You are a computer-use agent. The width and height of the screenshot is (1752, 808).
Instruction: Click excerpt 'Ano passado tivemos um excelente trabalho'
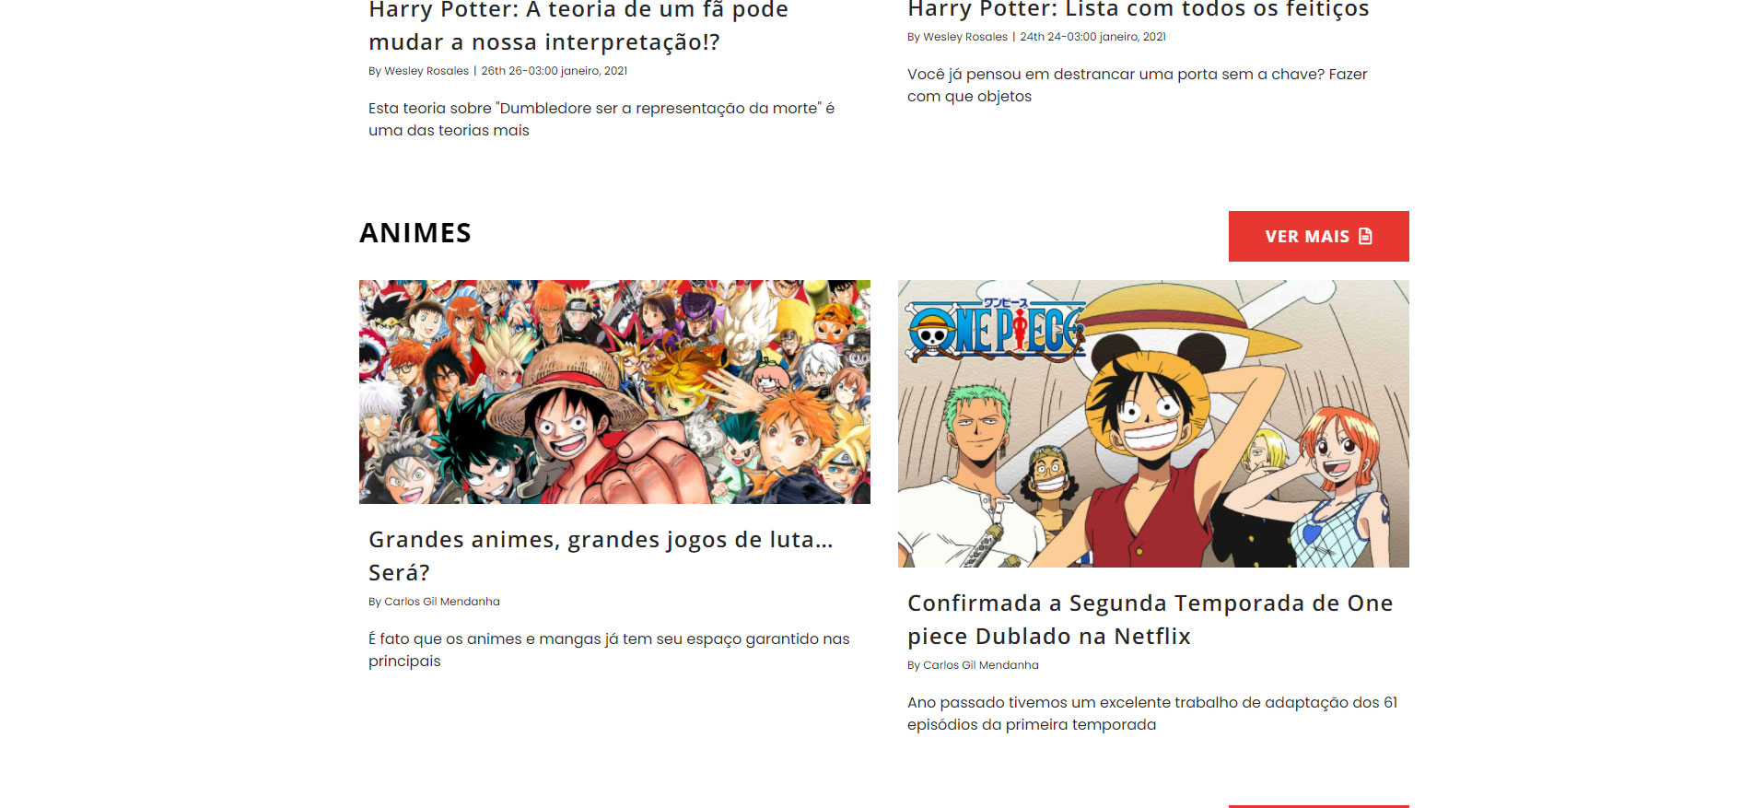click(1152, 713)
